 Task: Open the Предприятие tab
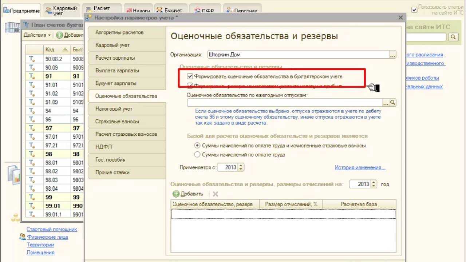coord(21,10)
